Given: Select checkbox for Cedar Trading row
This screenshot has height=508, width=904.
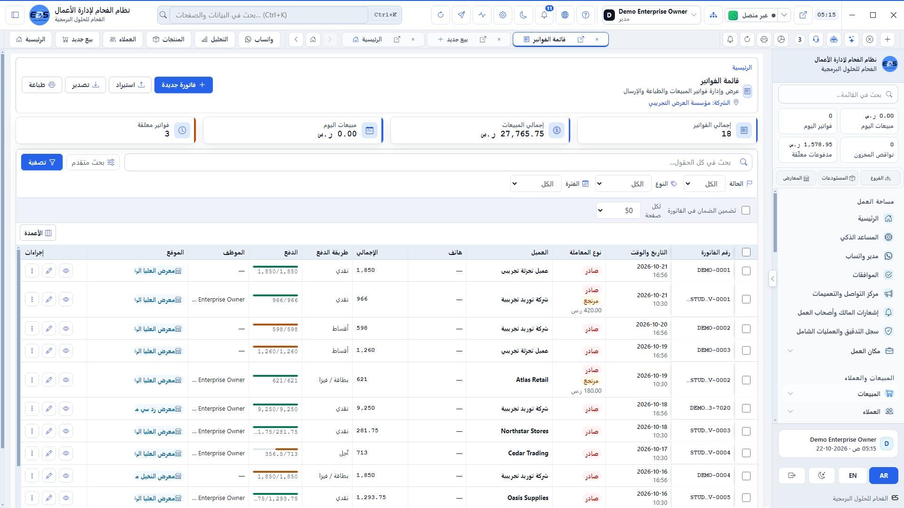Looking at the screenshot, I should click(x=746, y=453).
